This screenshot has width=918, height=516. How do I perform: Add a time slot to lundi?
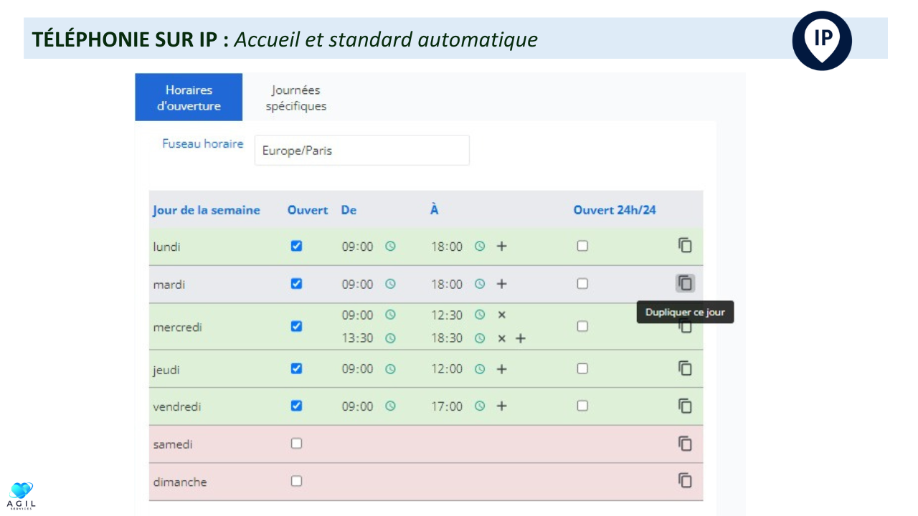click(502, 246)
